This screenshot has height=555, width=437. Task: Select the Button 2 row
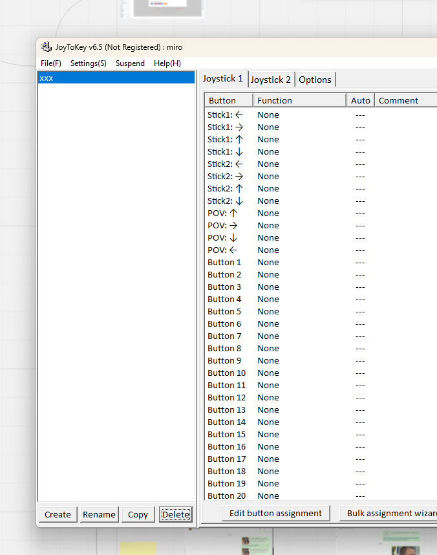(321, 275)
